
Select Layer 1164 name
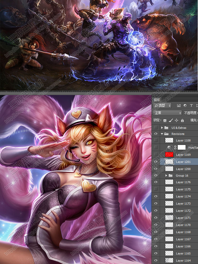[183, 261]
